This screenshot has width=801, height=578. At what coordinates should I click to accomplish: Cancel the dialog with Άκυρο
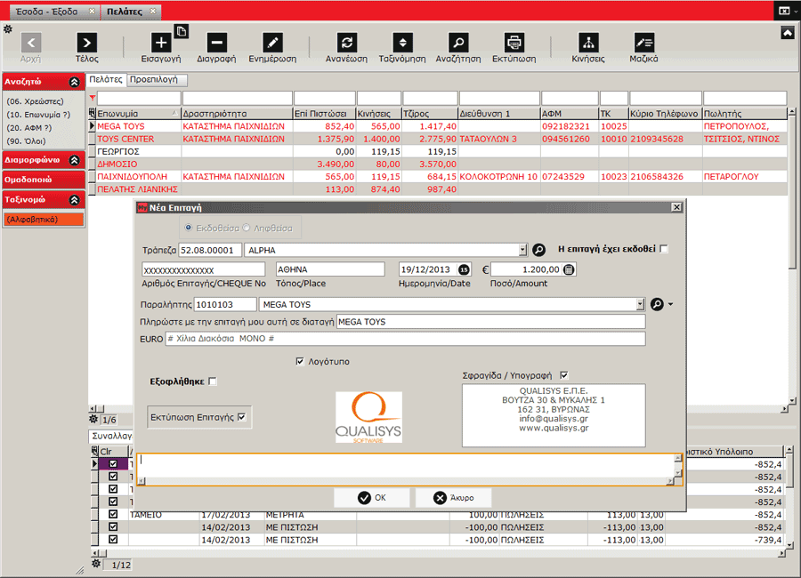[x=454, y=498]
